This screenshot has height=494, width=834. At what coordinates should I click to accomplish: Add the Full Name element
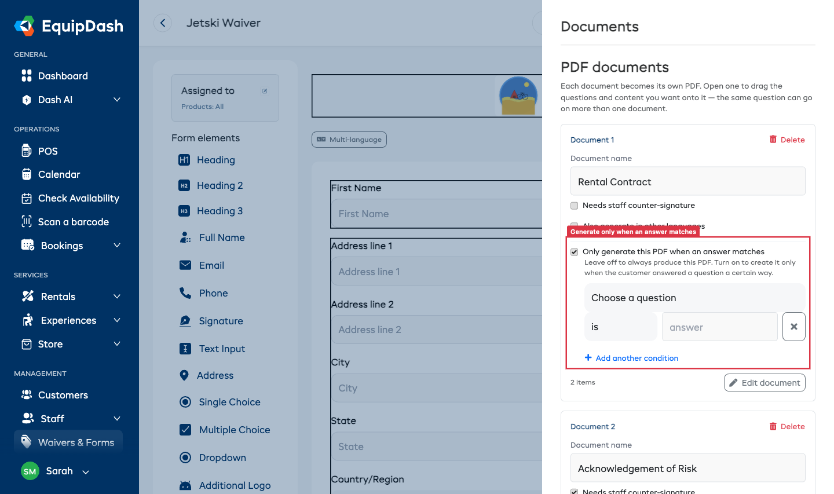212,237
